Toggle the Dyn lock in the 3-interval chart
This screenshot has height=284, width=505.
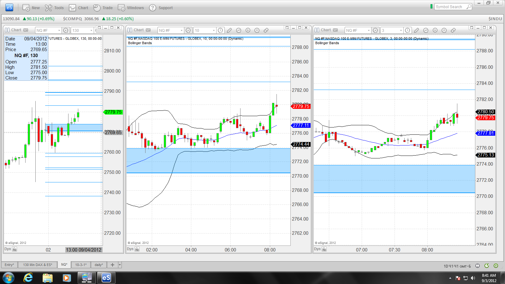pos(324,249)
